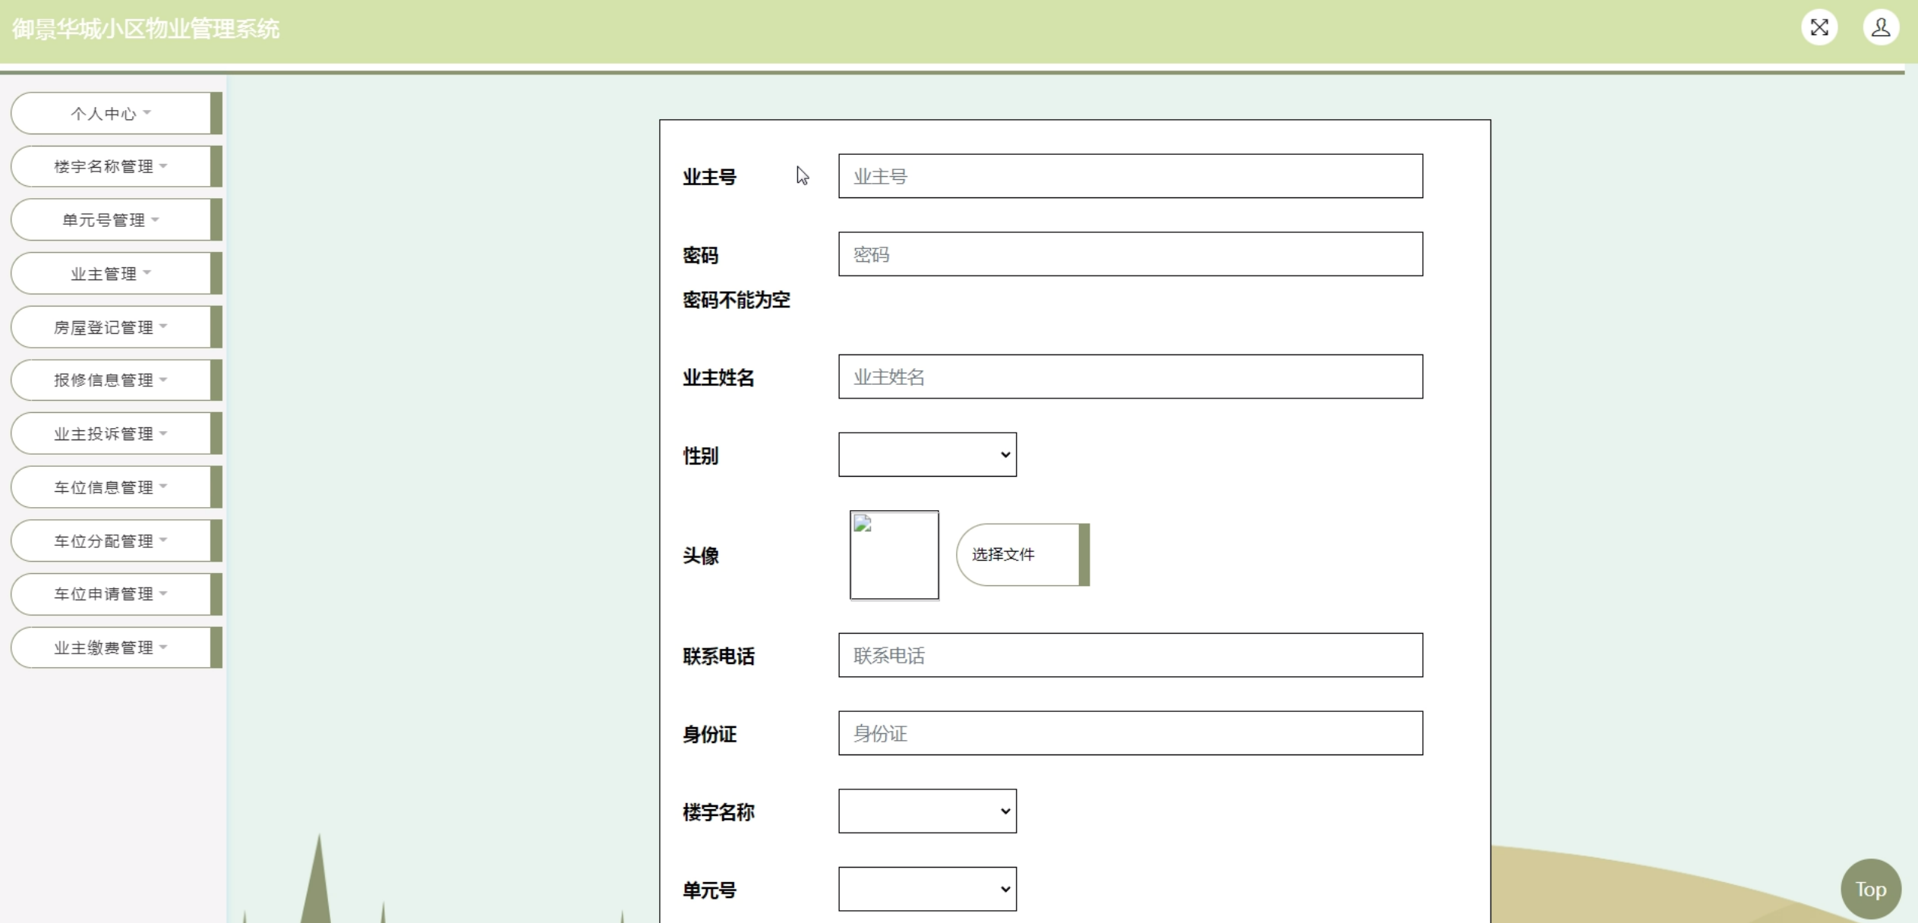Open the 业主管理 sidebar menu
This screenshot has width=1918, height=923.
111,274
